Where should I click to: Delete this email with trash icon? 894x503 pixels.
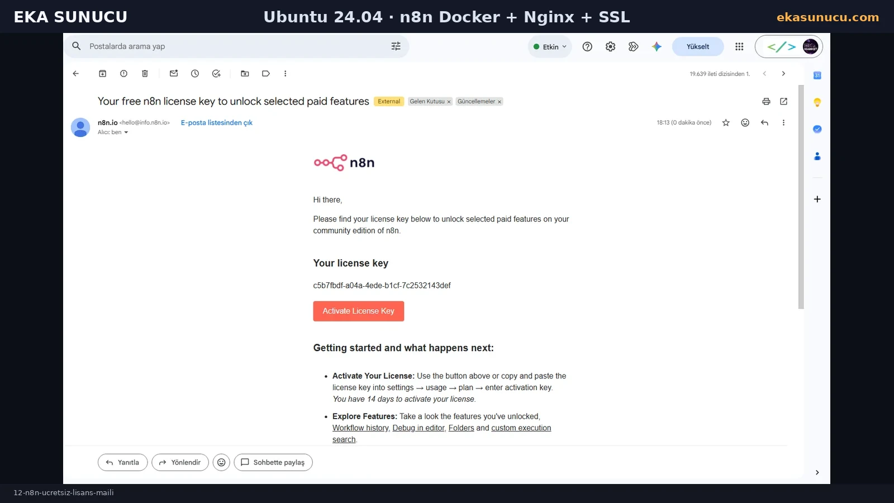pos(145,74)
